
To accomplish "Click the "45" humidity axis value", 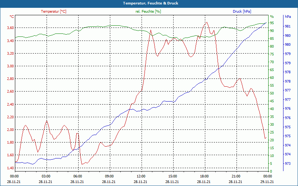I will click(x=272, y=101).
